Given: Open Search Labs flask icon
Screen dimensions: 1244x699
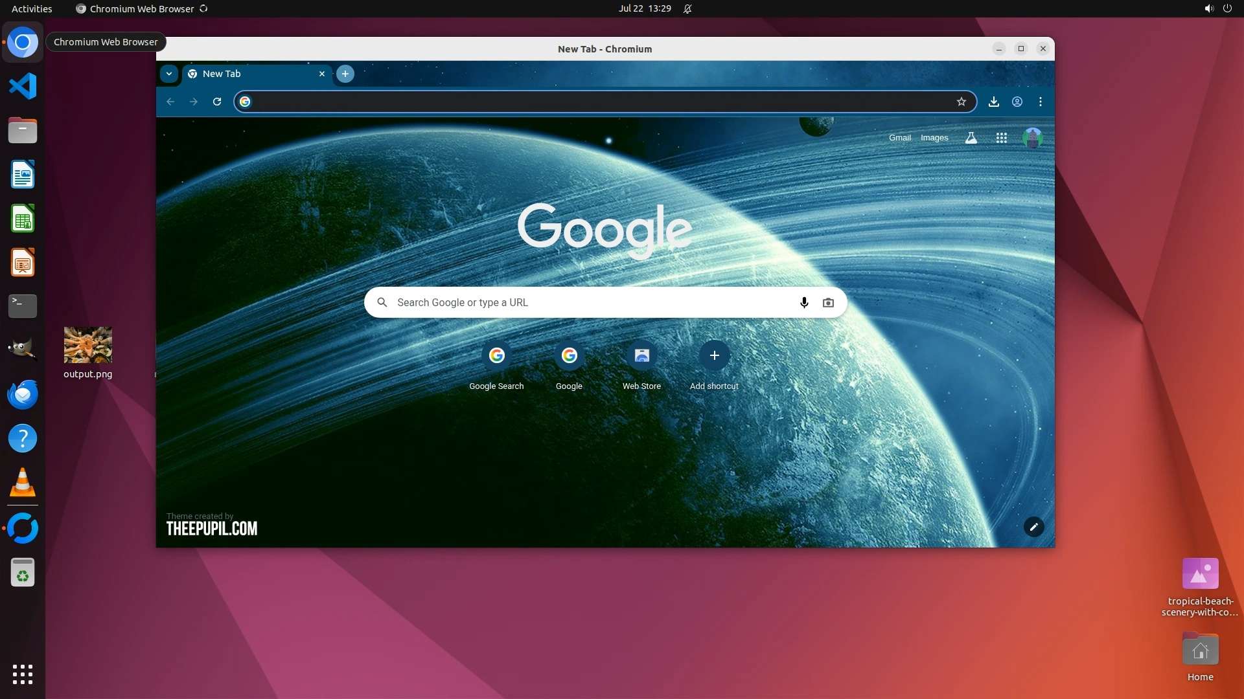Looking at the screenshot, I should click(971, 138).
